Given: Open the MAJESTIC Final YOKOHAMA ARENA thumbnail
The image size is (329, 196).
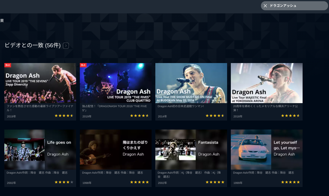Looking at the screenshot, I should pyautogui.click(x=267, y=83).
